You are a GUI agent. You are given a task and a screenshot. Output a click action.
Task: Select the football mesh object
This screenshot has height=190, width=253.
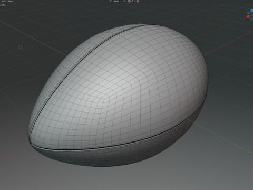[x=118, y=95]
